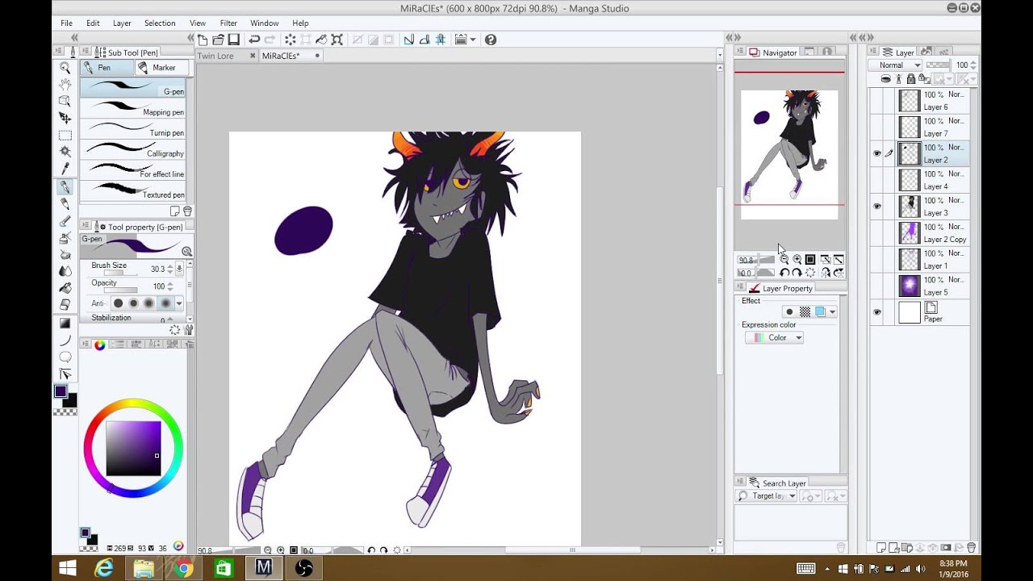Open the Expression color dropdown
This screenshot has height=581, width=1033.
pos(774,337)
